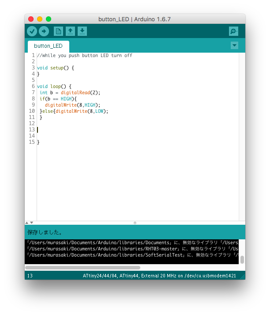Screen dimensions: 270x315
Task: Click the comment text on line 1
Action: (85, 55)
